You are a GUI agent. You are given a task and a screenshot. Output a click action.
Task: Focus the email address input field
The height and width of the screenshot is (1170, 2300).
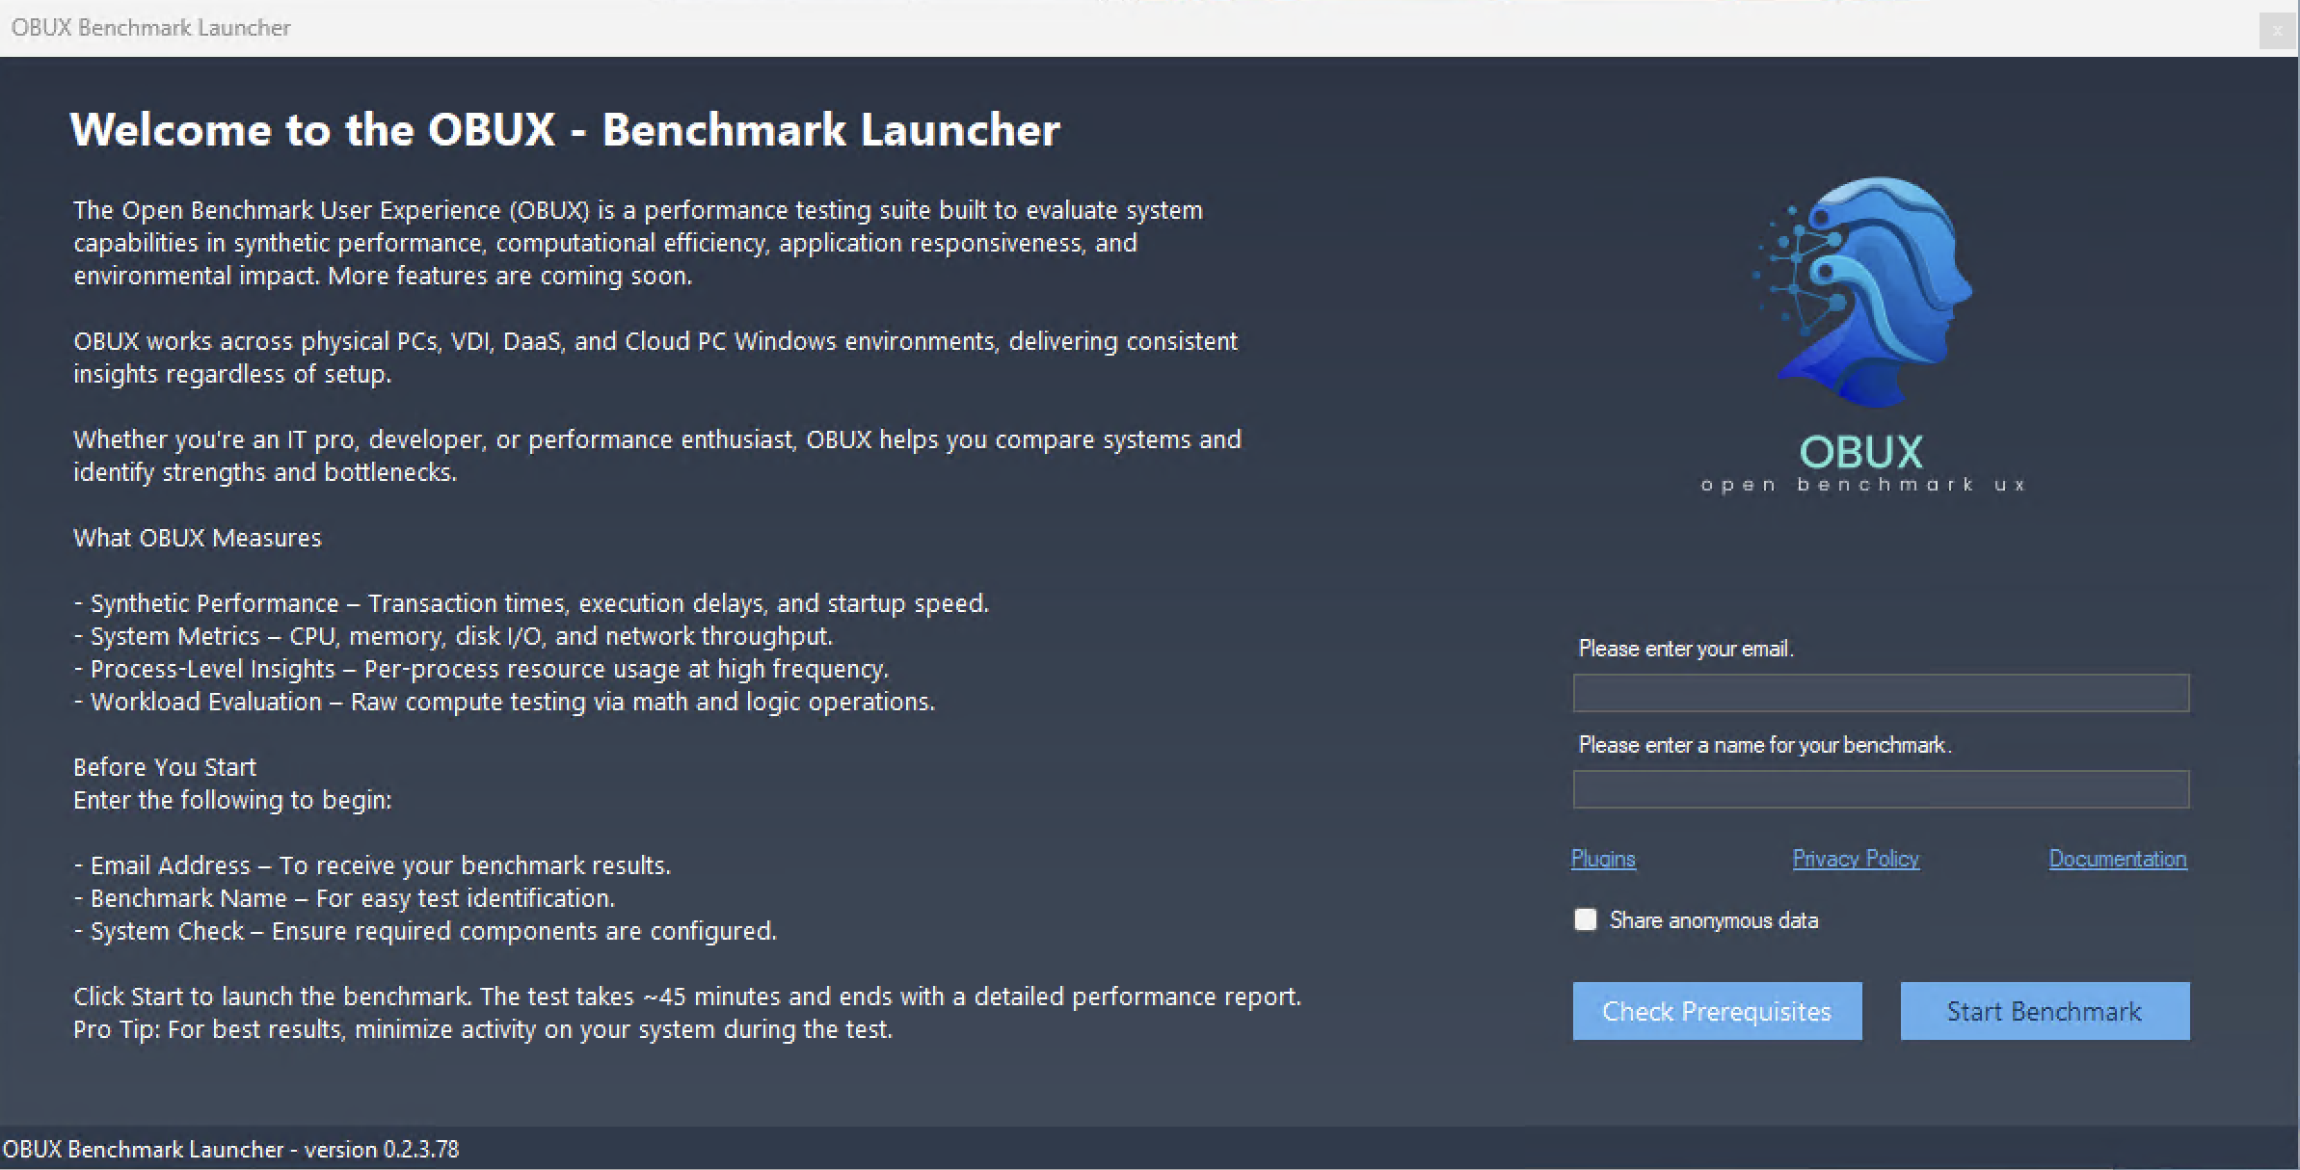pos(1880,693)
